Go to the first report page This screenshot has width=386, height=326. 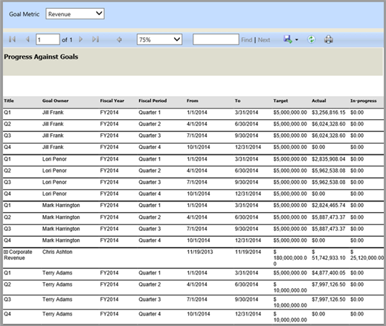coord(12,39)
